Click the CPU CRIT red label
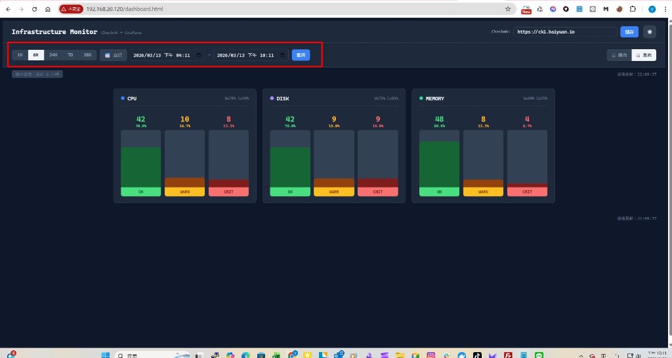This screenshot has width=672, height=358. (228, 192)
